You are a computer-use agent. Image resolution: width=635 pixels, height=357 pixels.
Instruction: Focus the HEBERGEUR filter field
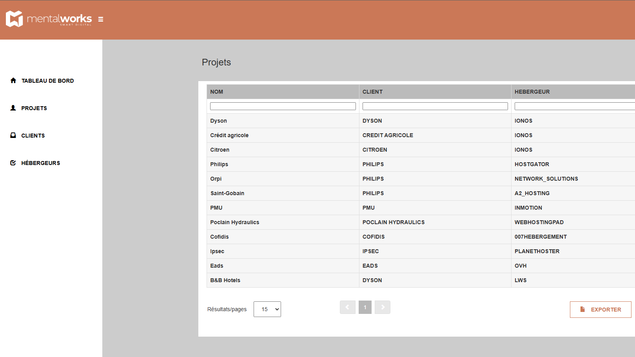point(575,106)
